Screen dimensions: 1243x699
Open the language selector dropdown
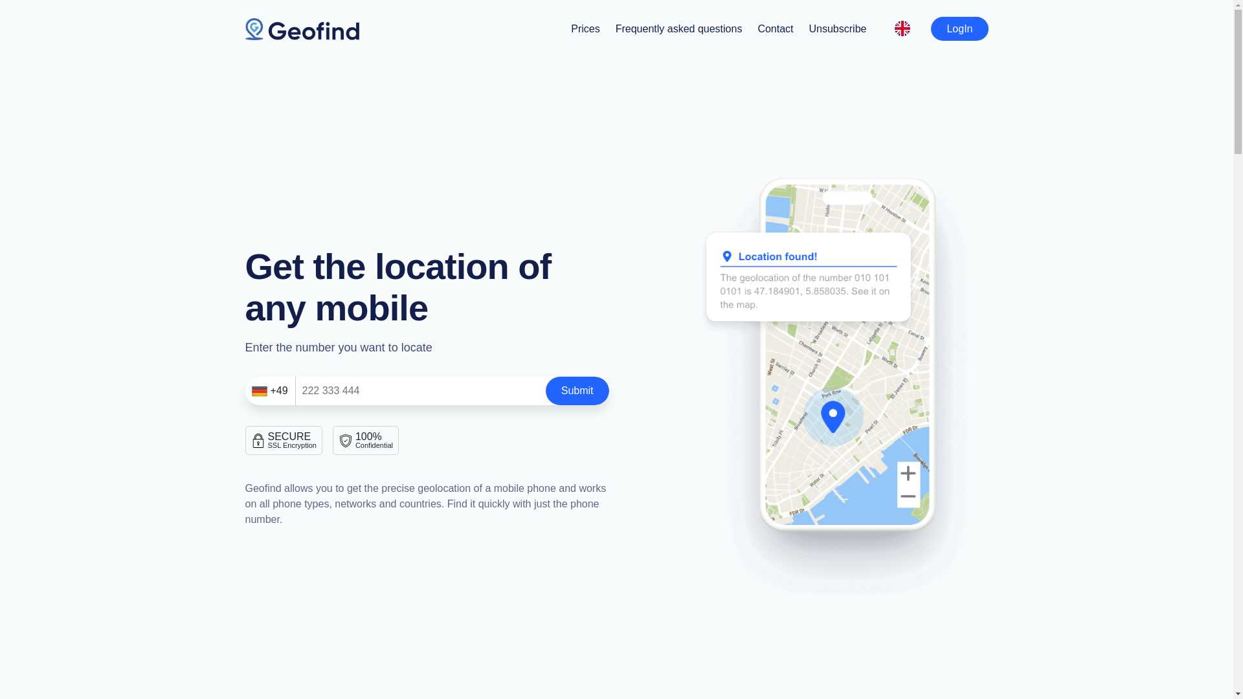902,28
